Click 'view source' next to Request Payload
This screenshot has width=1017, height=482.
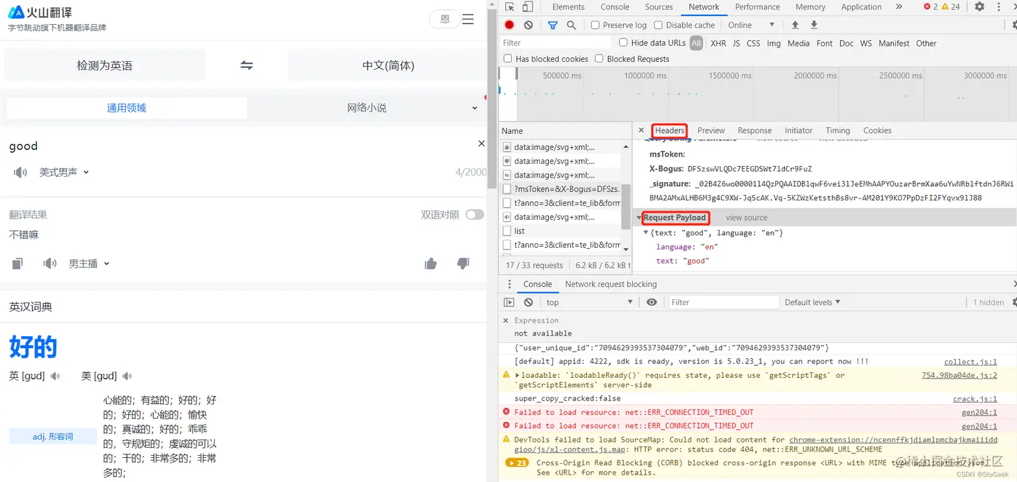(x=747, y=218)
